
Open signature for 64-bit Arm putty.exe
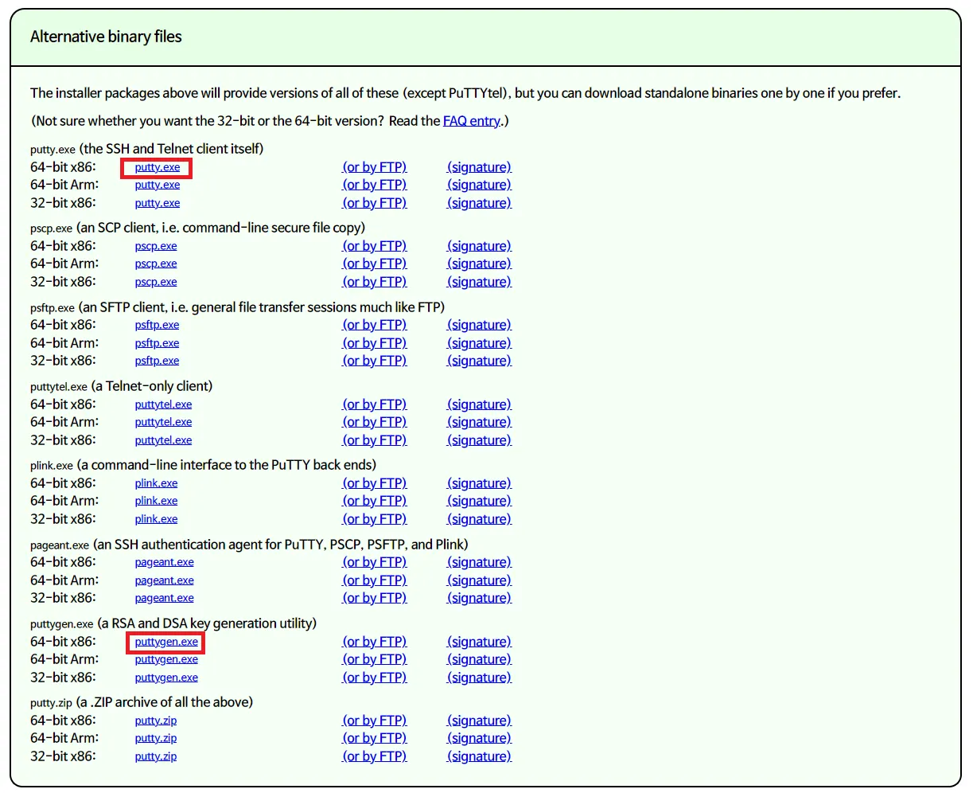pos(480,185)
